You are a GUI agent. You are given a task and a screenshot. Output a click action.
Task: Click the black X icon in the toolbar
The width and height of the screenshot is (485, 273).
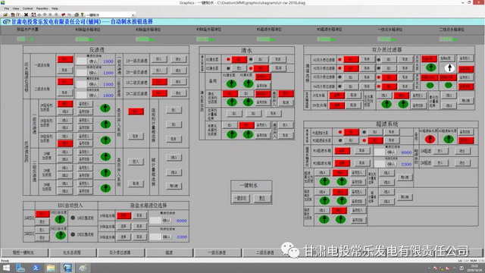click(26, 15)
